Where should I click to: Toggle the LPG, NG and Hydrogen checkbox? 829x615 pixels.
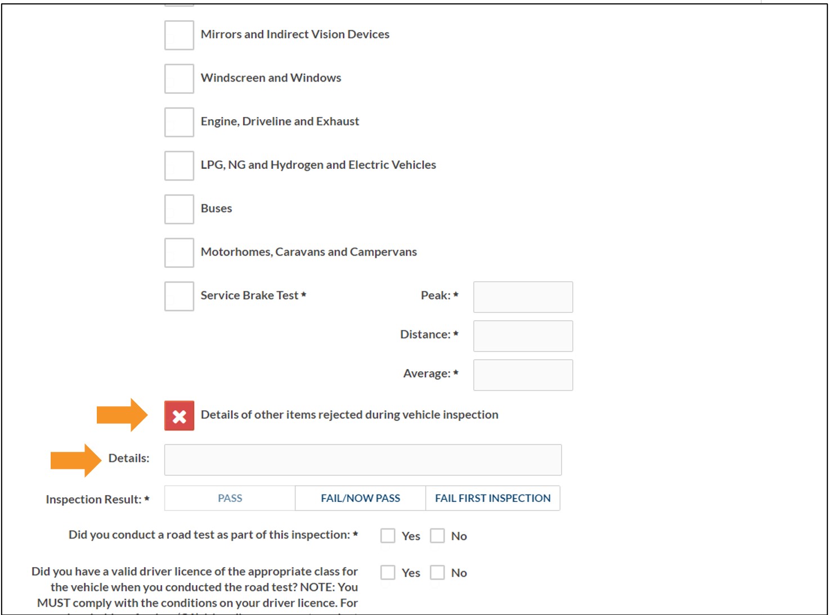pos(179,165)
